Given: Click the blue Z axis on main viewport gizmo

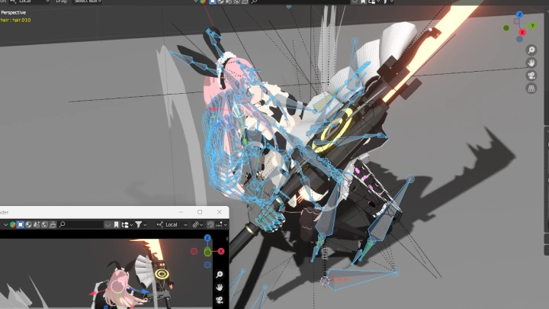Looking at the screenshot, I should [x=519, y=14].
